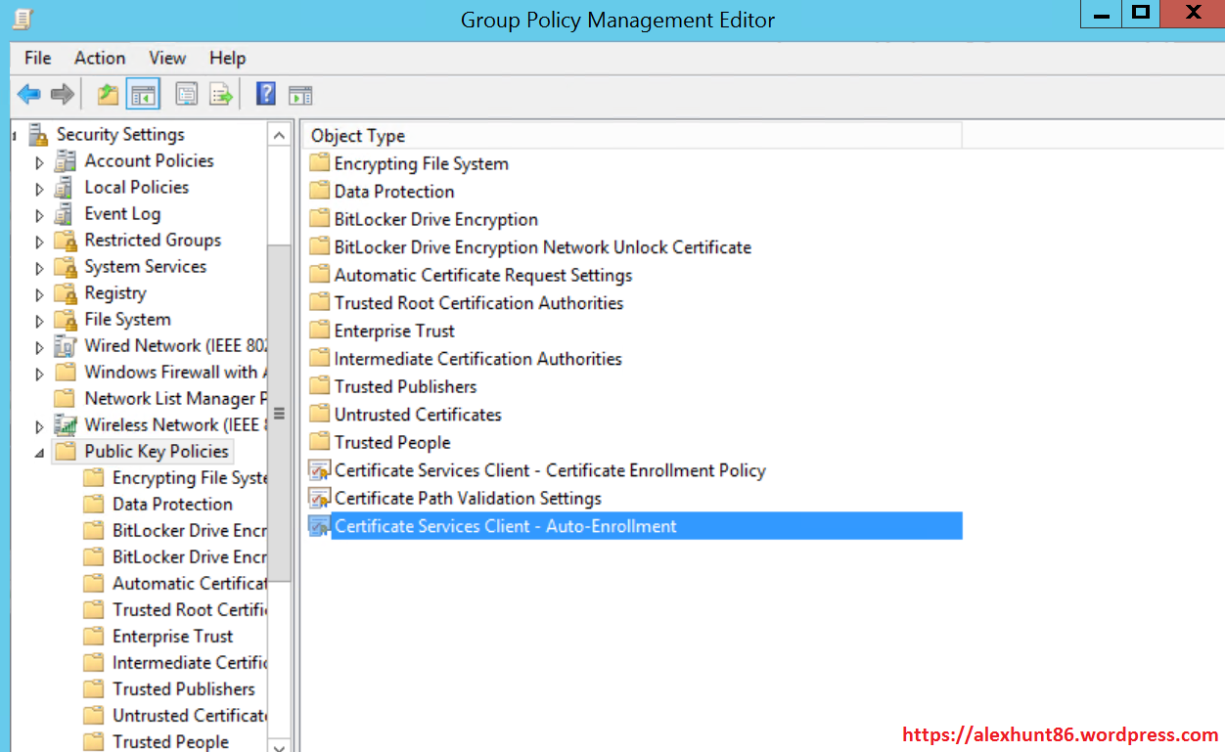This screenshot has height=752, width=1225.
Task: Open Help via blue question mark icon
Action: [265, 94]
